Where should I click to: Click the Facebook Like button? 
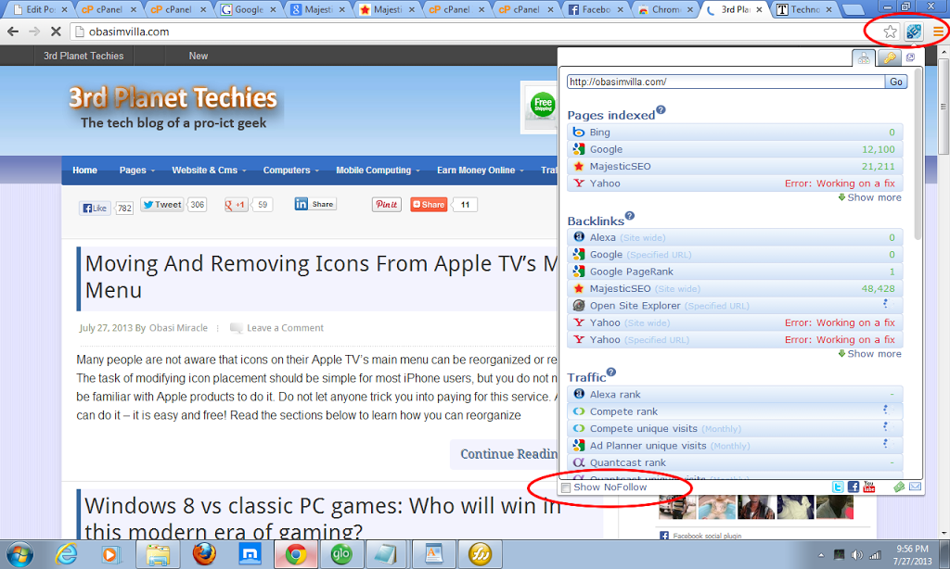click(x=95, y=209)
